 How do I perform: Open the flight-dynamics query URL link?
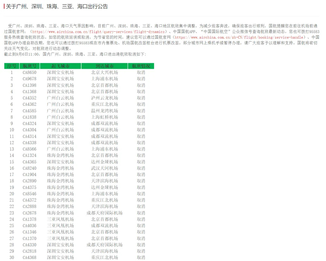tap(98, 32)
